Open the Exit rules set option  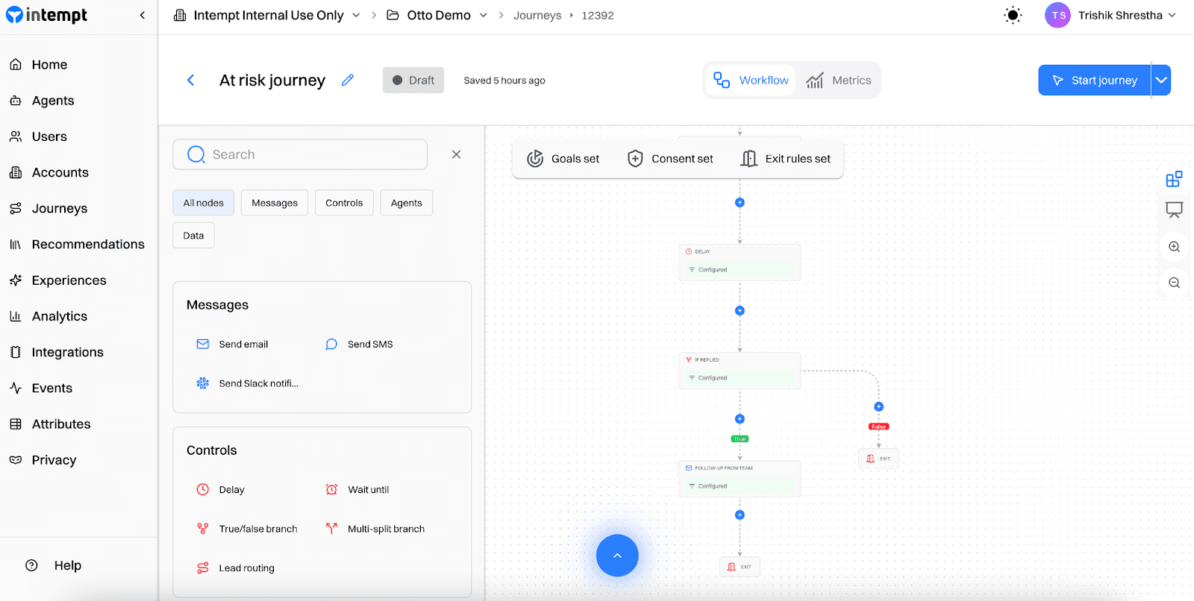pyautogui.click(x=786, y=159)
